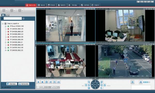Image resolution: width=155 pixels, height=93 pixels.
Task: Start playback with the play button
Action: click(x=38, y=82)
